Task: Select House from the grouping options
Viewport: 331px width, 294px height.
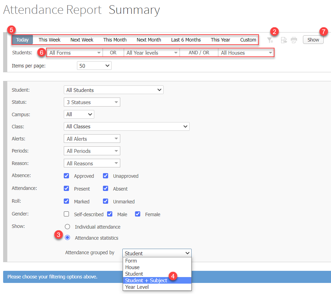Action: click(133, 267)
